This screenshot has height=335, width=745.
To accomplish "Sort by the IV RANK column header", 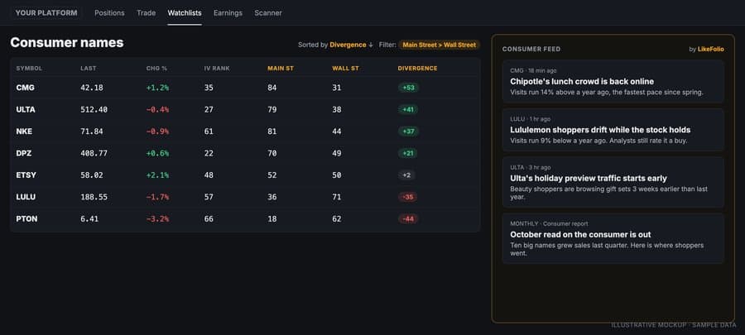I will coord(217,69).
